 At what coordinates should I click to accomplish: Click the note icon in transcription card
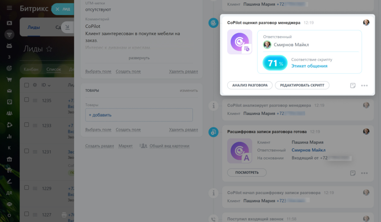(x=353, y=173)
